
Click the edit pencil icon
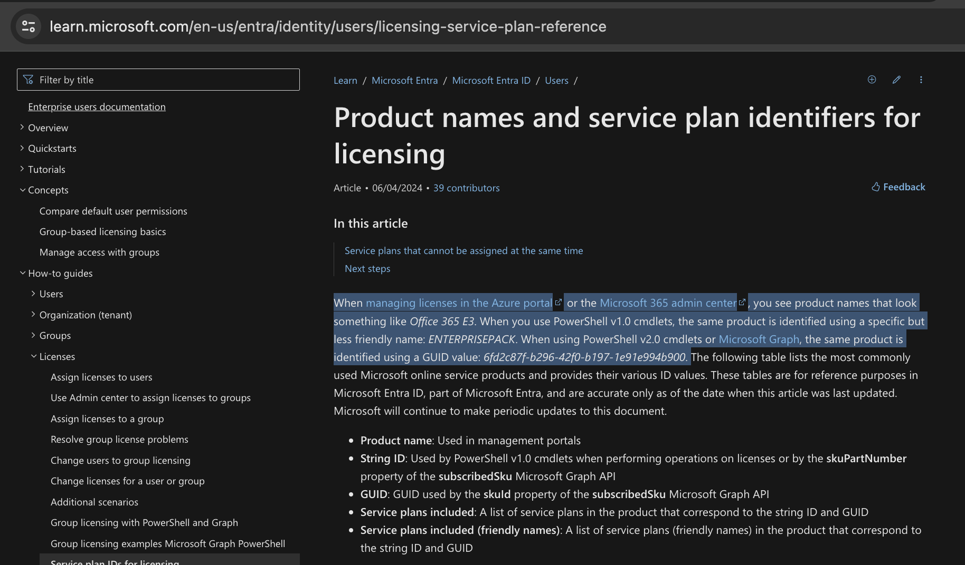[x=896, y=80]
